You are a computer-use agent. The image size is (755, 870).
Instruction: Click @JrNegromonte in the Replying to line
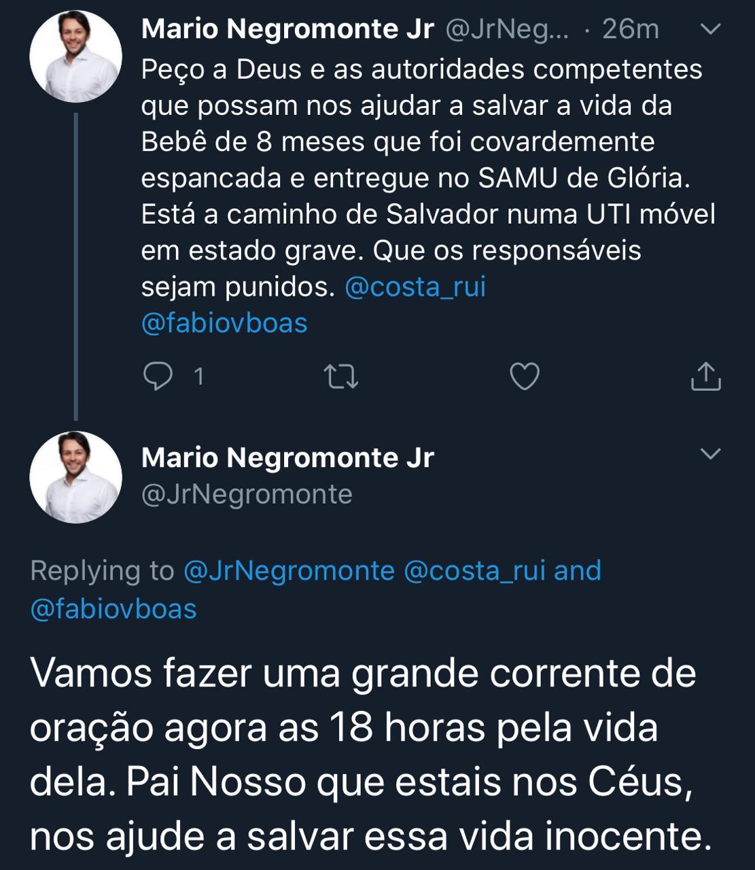pos(289,570)
